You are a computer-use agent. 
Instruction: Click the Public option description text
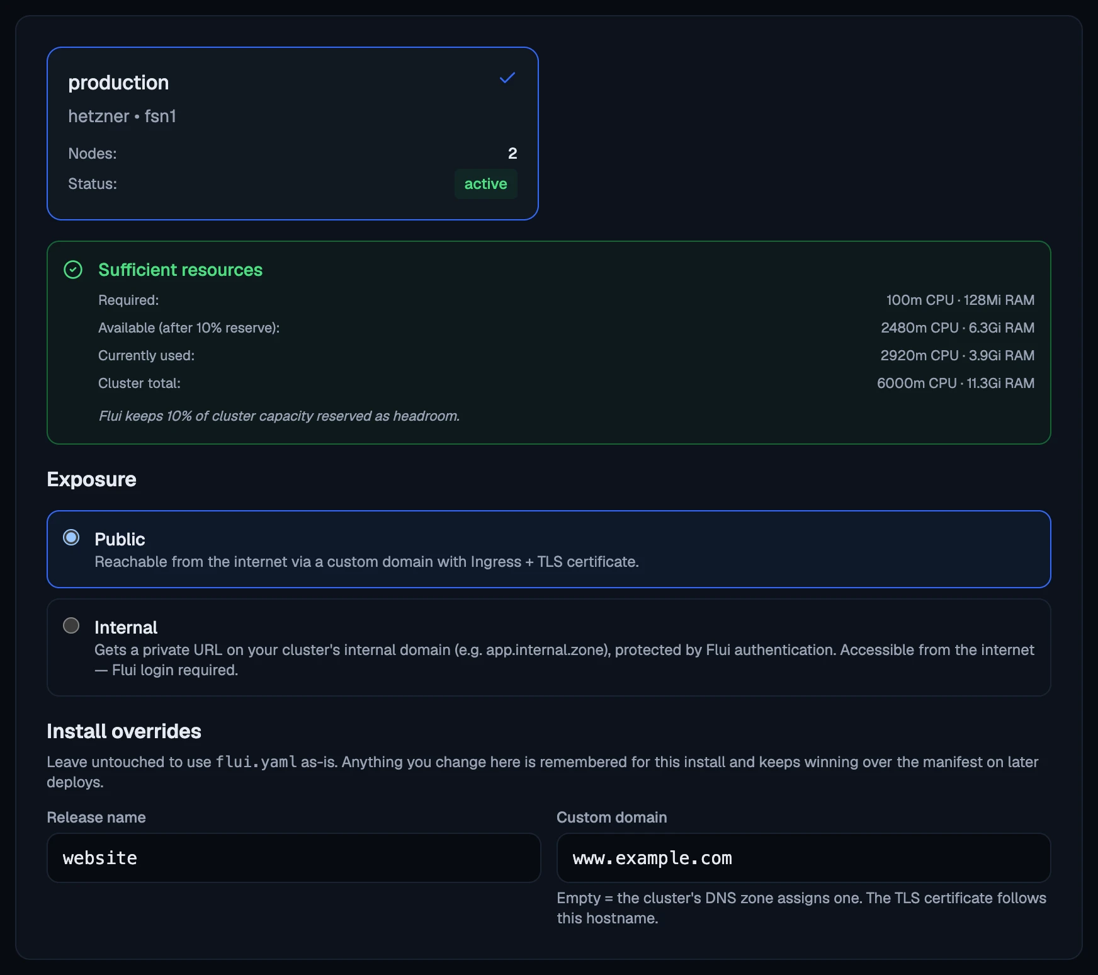pos(366,562)
